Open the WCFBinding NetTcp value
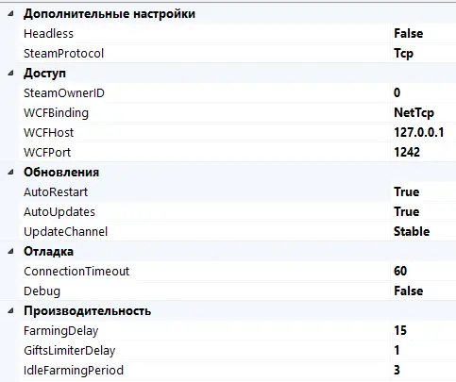The height and width of the screenshot is (382, 456). 423,112
